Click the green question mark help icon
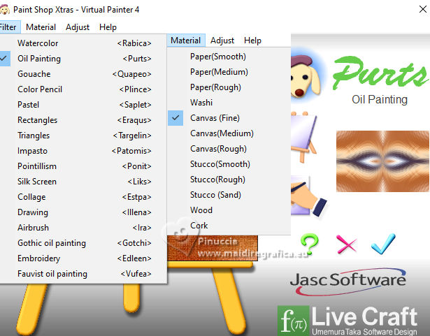 (x=310, y=244)
